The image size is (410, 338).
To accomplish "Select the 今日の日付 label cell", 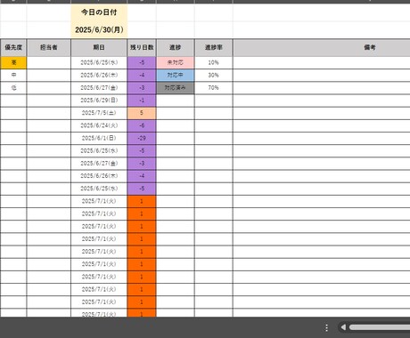I will click(99, 12).
